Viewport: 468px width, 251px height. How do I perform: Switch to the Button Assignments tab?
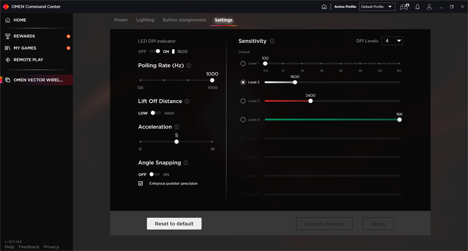(184, 20)
